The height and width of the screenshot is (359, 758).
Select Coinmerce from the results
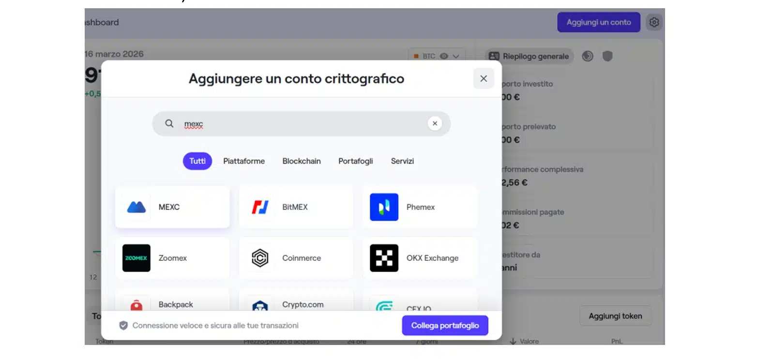tap(296, 258)
